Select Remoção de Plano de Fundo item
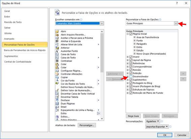 (x=148, y=93)
